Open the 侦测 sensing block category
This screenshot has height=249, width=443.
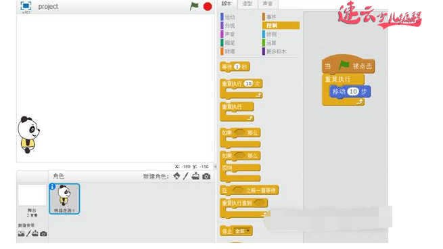pyautogui.click(x=270, y=35)
